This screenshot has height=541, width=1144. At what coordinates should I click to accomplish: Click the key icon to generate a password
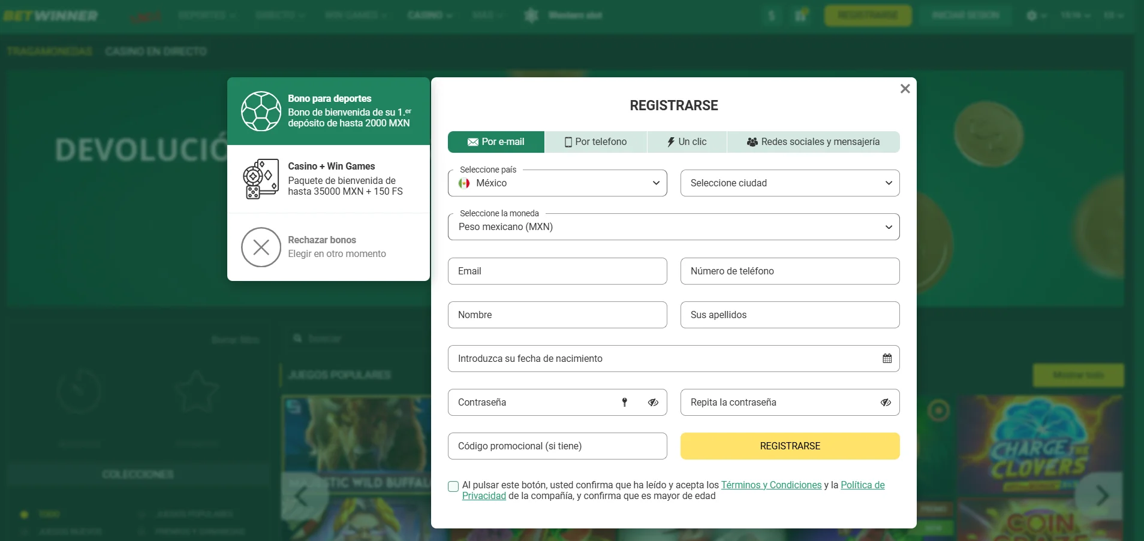click(x=624, y=402)
